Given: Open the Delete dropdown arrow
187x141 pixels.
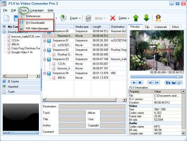Looking at the screenshot, I should (x=129, y=18).
